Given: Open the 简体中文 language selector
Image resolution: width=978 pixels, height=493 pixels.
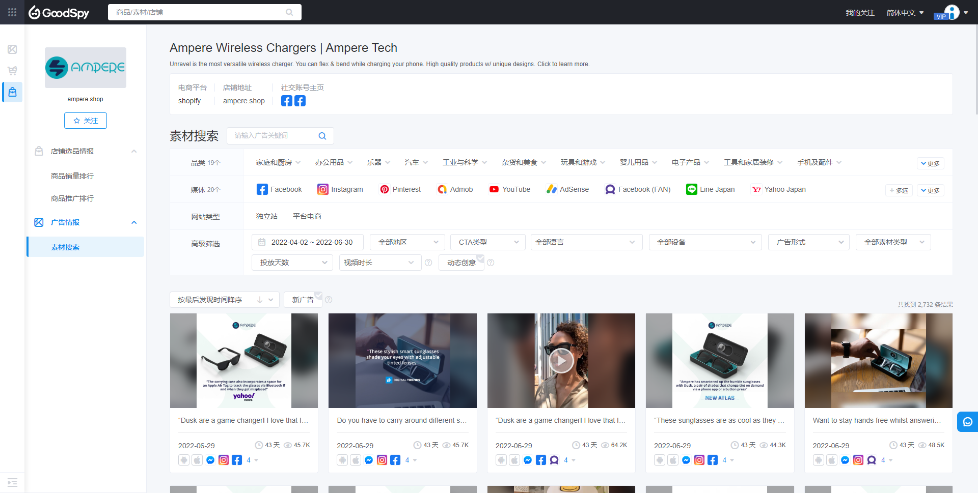Looking at the screenshot, I should [x=905, y=13].
